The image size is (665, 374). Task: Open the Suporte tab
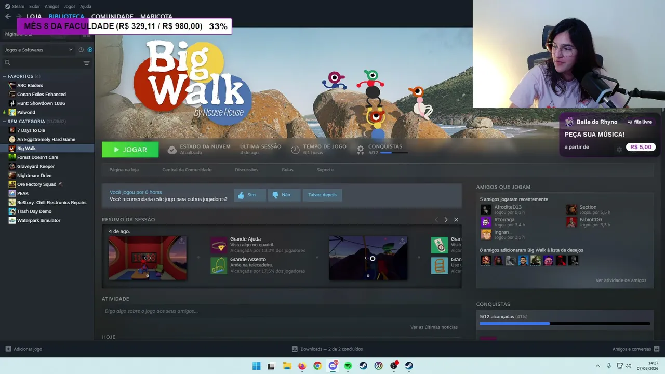pos(325,170)
